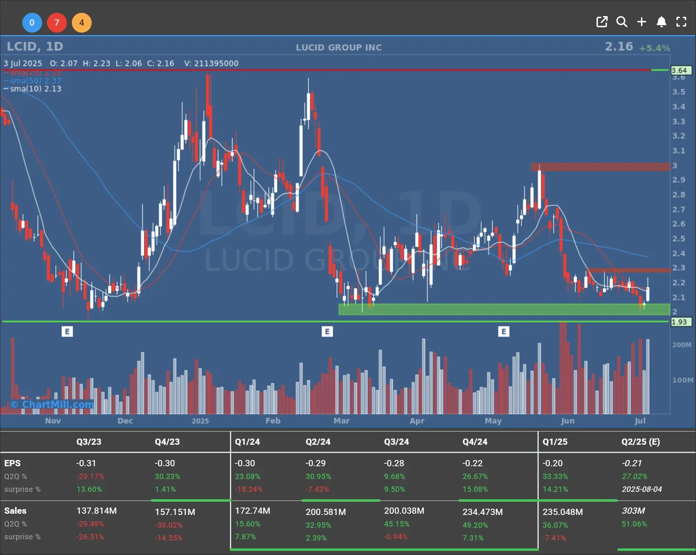This screenshot has width=696, height=555.
Task: Click the Sales row label
Action: point(15,511)
